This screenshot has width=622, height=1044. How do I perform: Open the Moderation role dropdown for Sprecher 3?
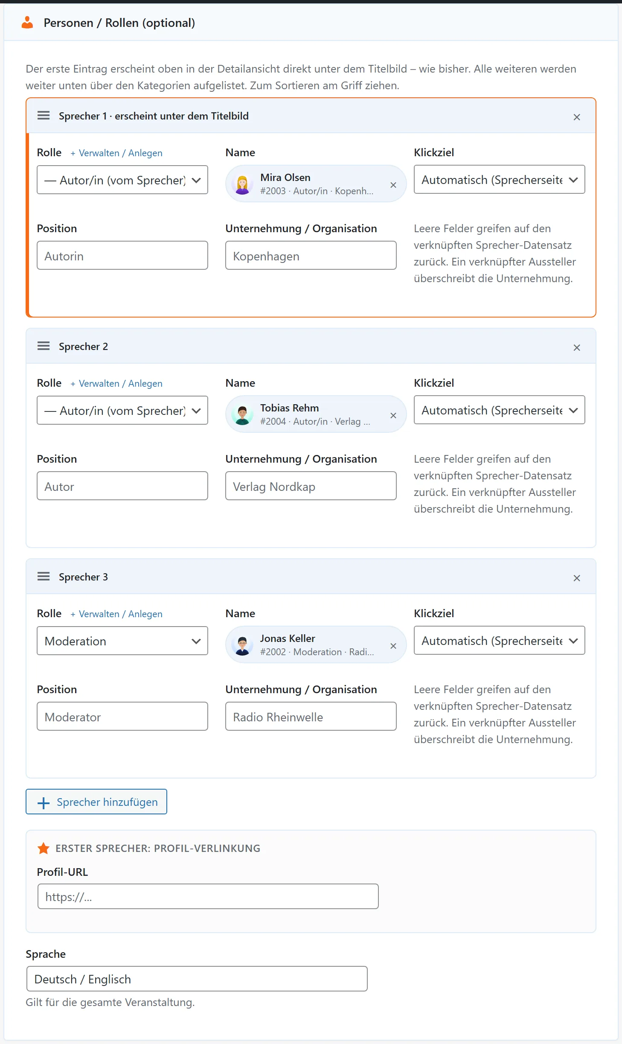tap(122, 641)
